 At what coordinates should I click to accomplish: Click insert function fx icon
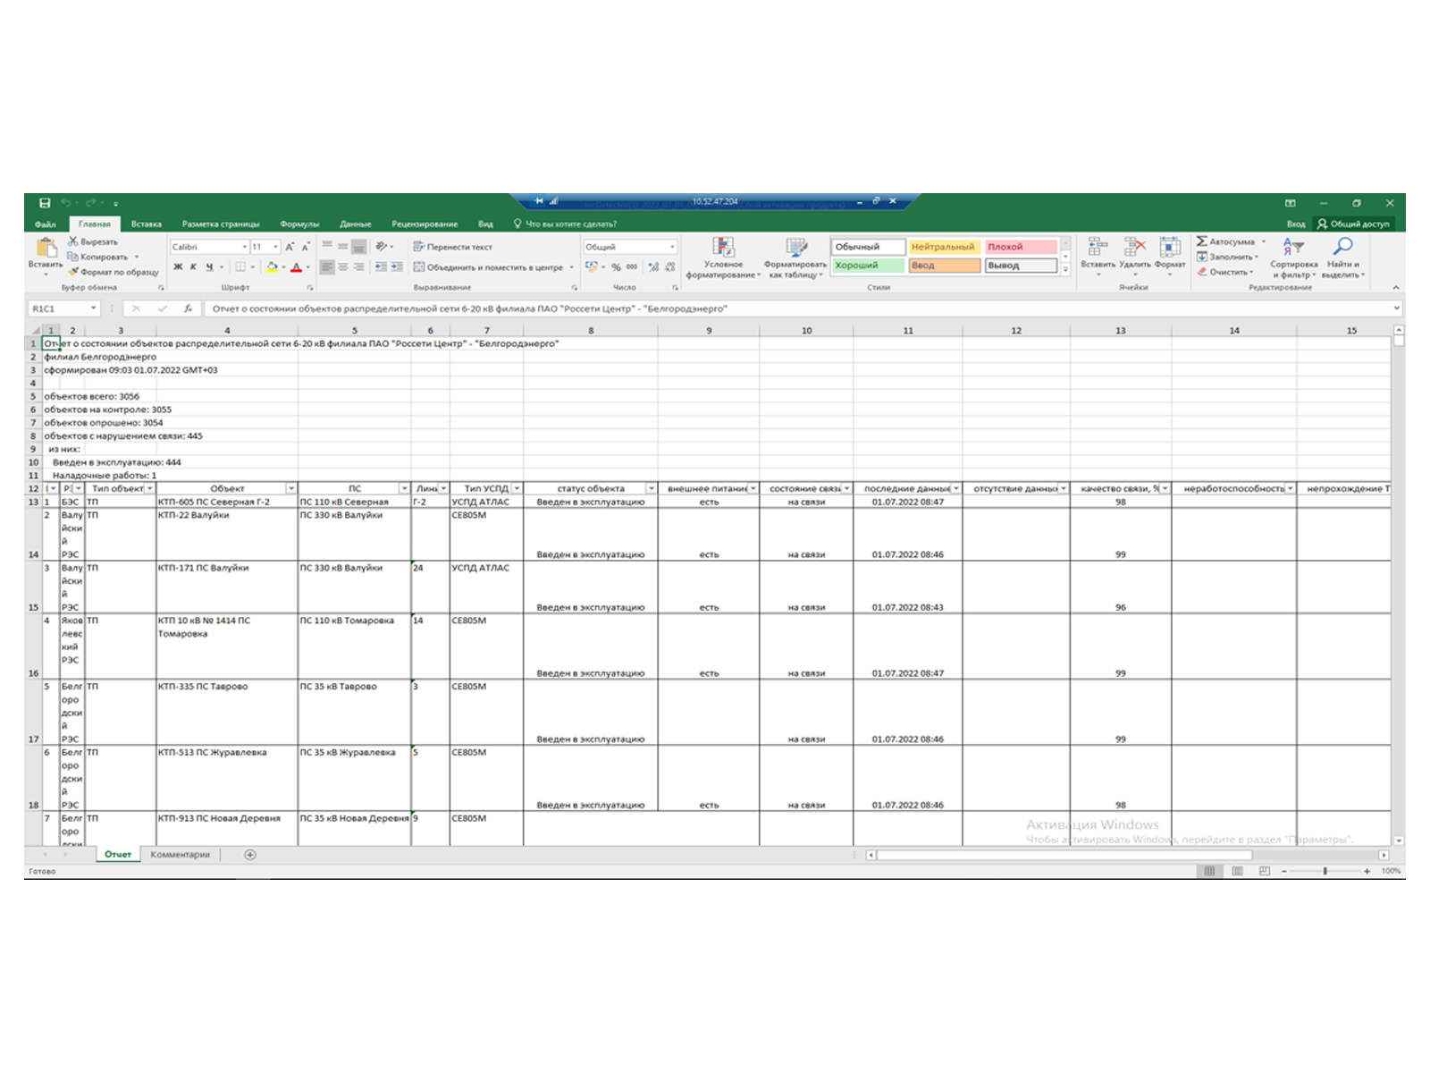pyautogui.click(x=188, y=308)
